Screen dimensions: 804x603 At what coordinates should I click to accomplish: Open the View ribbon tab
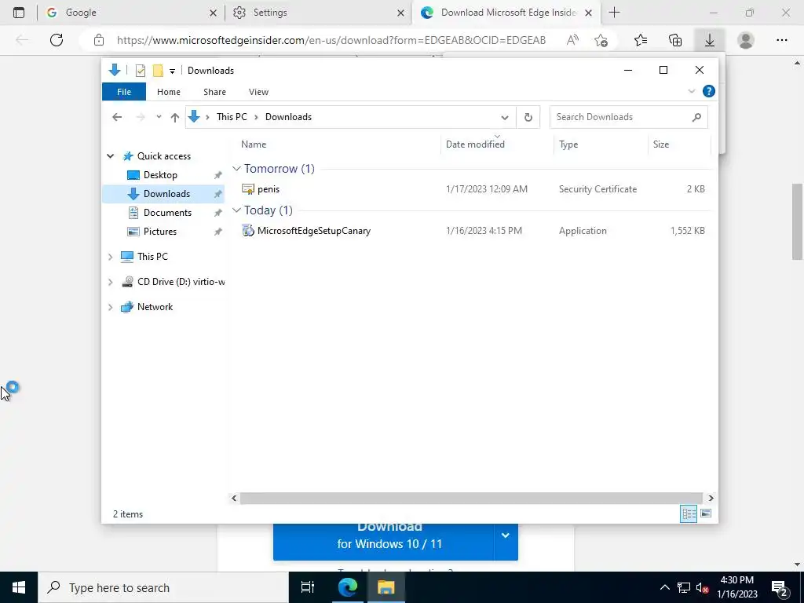coord(258,92)
